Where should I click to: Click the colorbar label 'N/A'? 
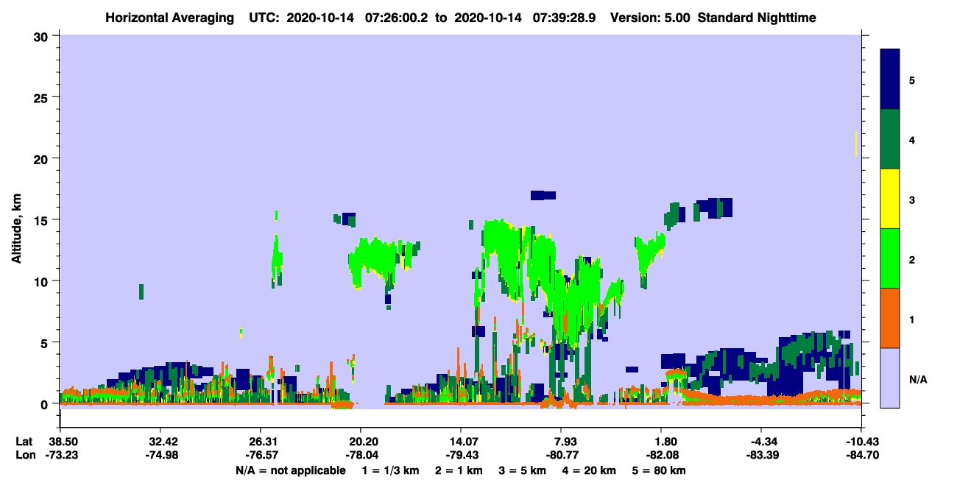point(918,379)
